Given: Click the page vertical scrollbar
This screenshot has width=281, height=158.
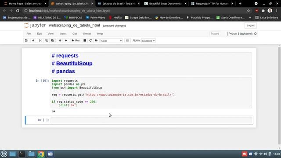Looking at the screenshot, I should coord(279,96).
